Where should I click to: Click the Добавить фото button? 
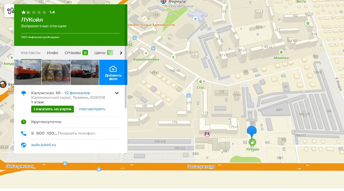click(x=113, y=72)
